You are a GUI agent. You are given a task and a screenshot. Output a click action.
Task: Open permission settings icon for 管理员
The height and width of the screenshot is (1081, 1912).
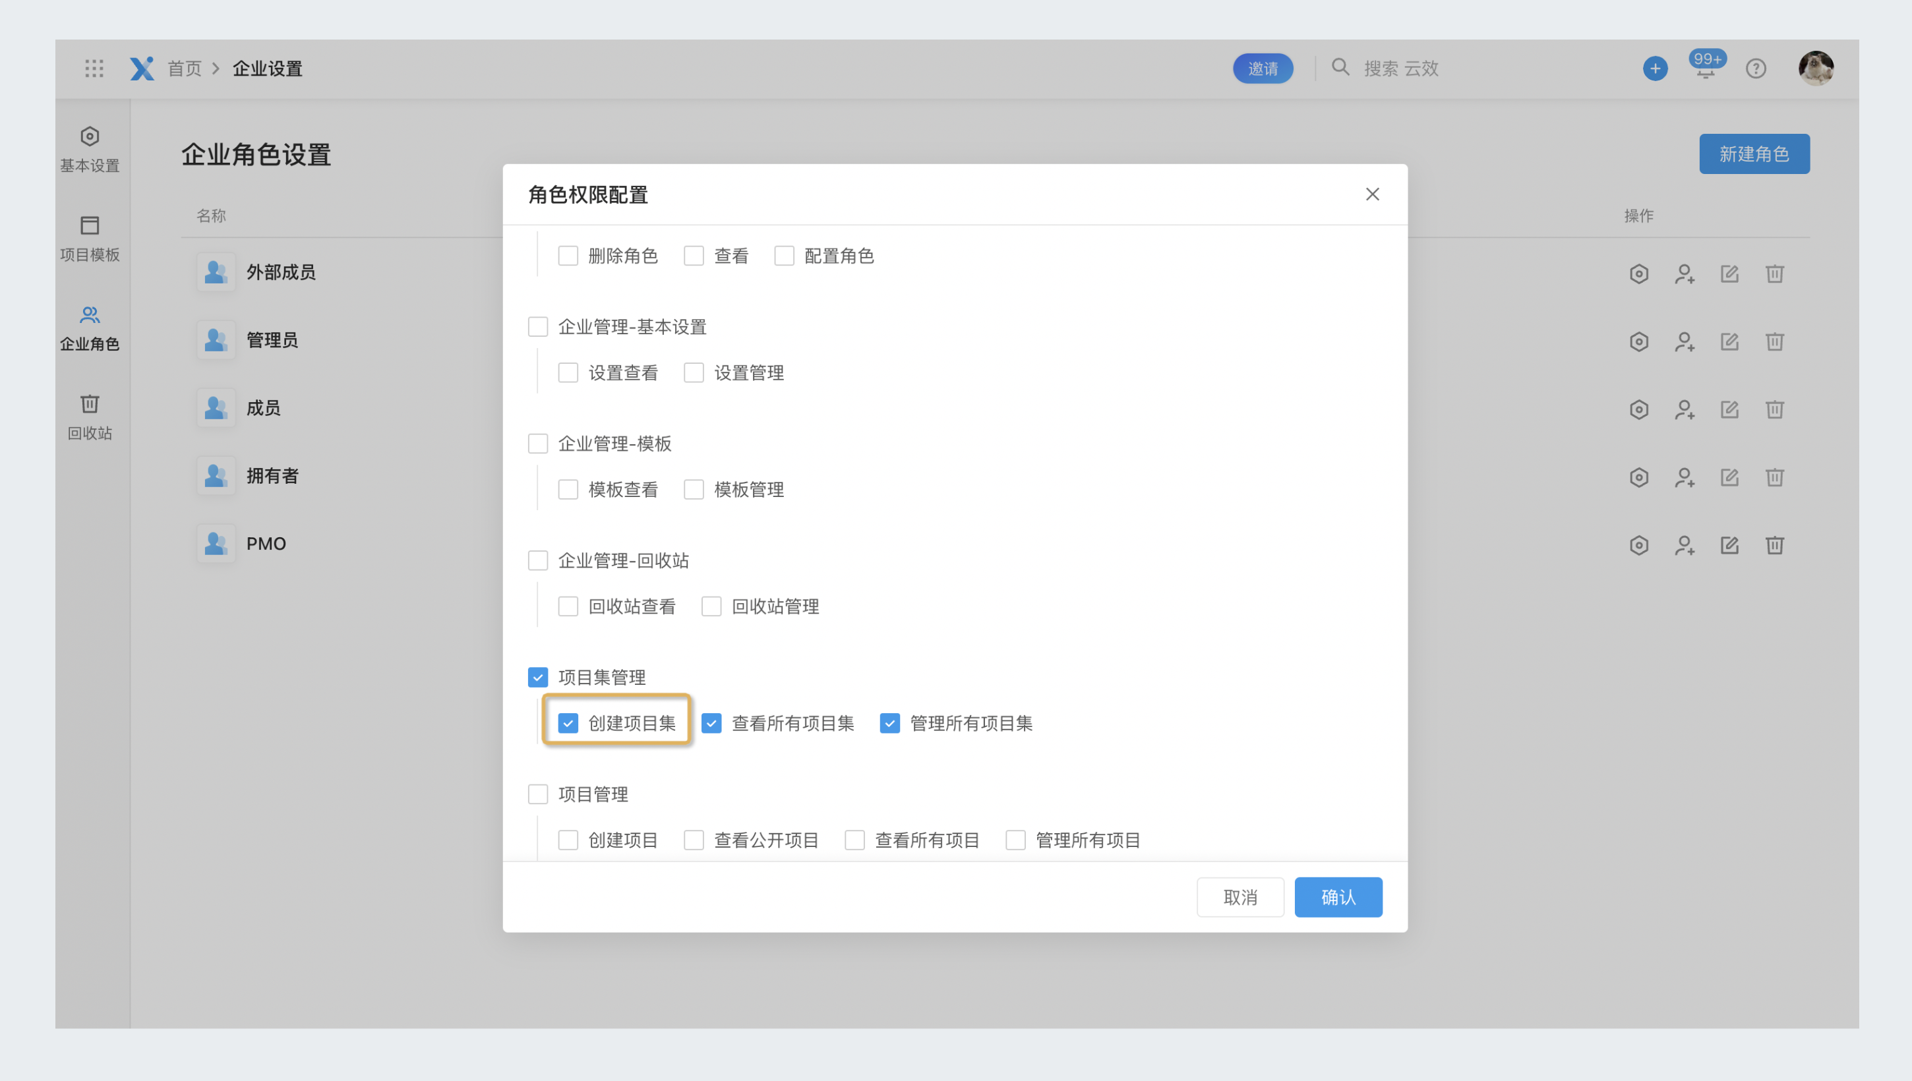click(x=1639, y=341)
